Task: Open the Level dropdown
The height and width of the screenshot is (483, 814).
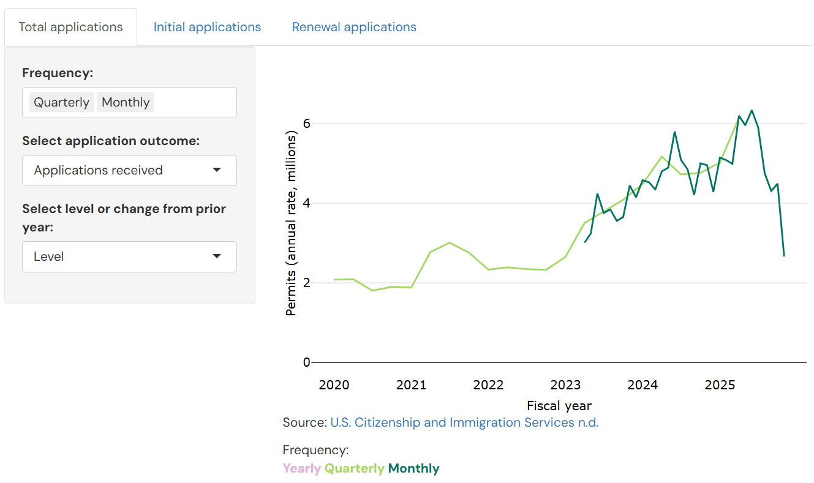Action: click(129, 256)
